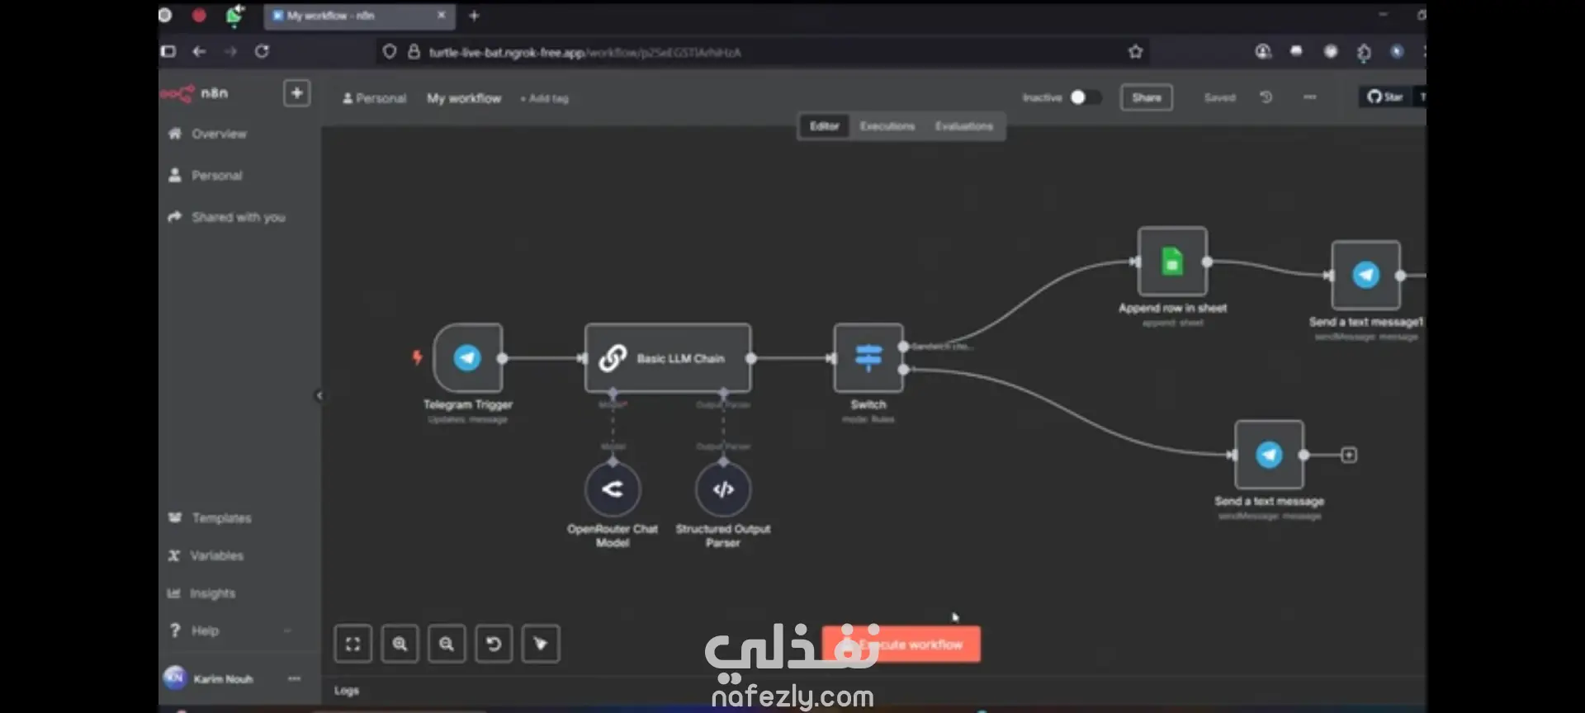
Task: Bookmark this page with star icon
Action: (x=1136, y=52)
